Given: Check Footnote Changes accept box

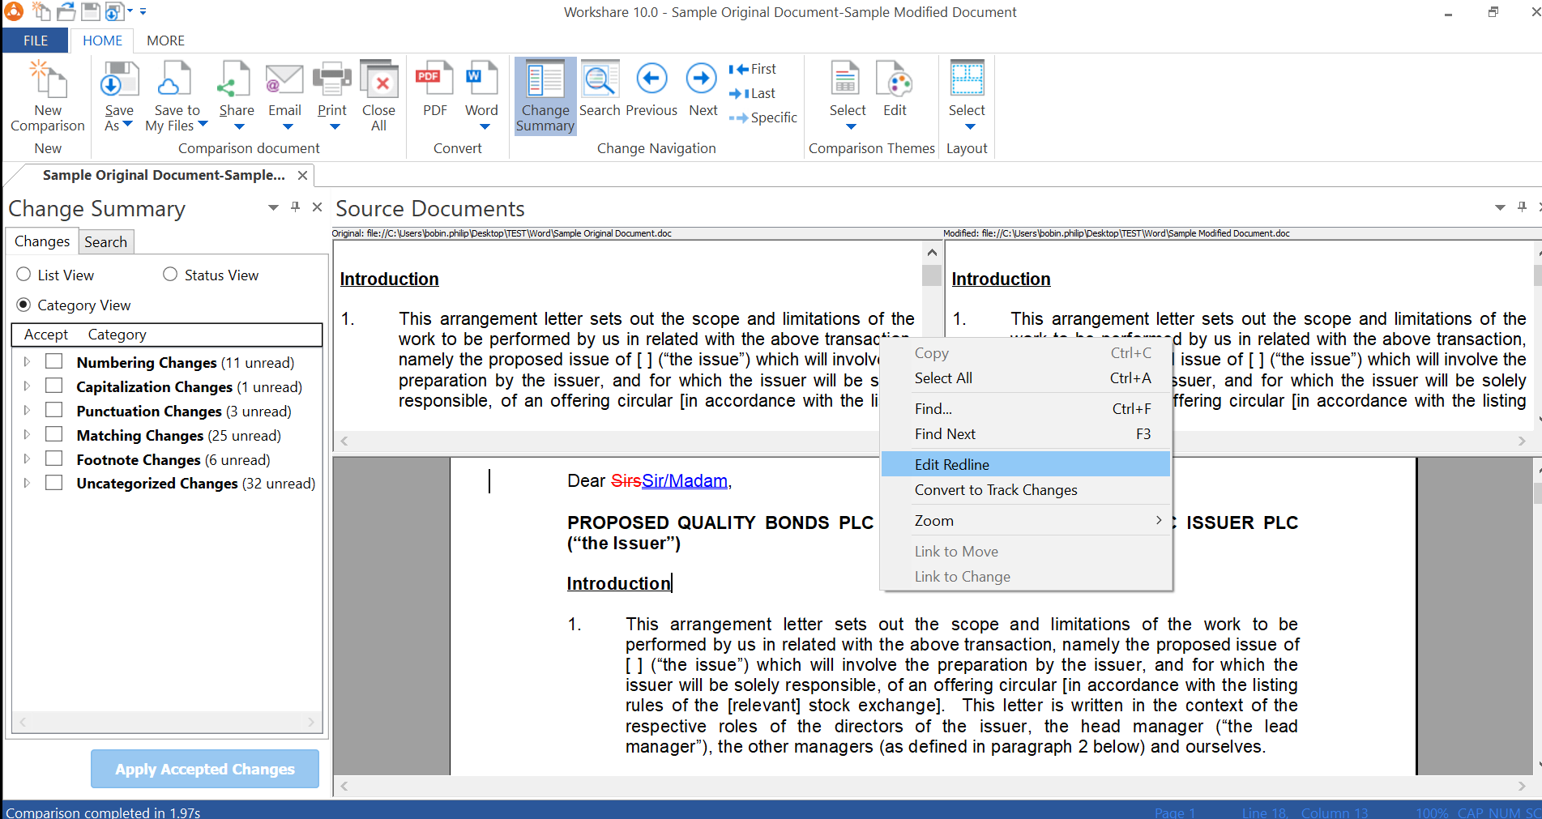Looking at the screenshot, I should pos(53,459).
